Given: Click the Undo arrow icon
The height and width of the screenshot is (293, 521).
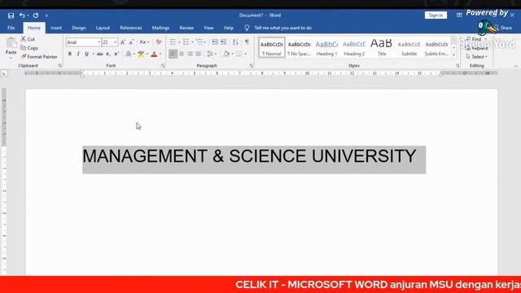Looking at the screenshot, I should pyautogui.click(x=22, y=15).
